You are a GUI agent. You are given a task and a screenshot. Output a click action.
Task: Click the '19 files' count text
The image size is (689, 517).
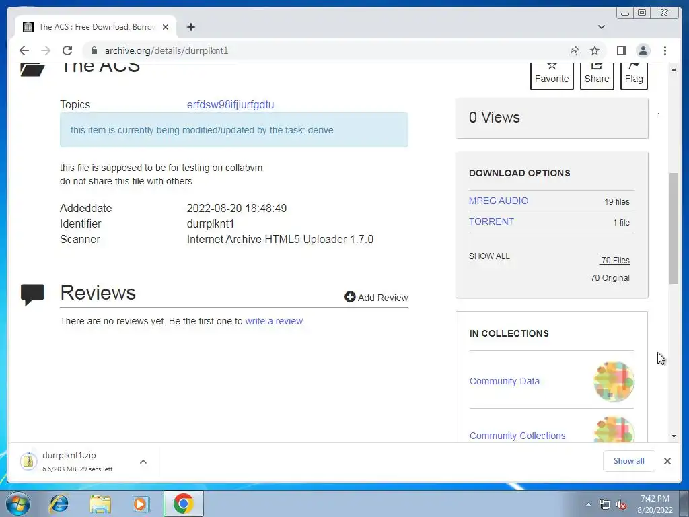coord(617,202)
